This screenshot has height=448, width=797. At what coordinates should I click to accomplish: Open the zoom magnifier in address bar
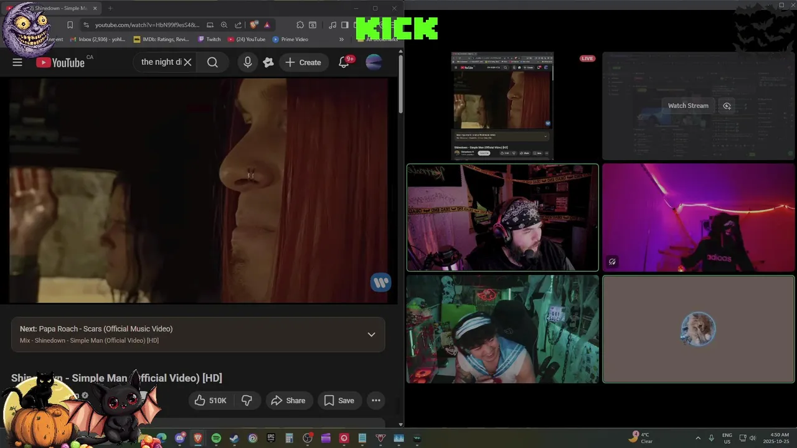(x=224, y=25)
